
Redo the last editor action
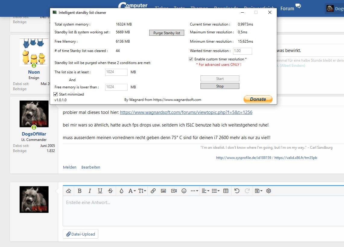pyautogui.click(x=247, y=191)
